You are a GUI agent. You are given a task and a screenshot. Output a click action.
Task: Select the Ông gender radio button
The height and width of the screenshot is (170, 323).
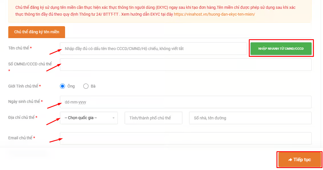tap(62, 86)
